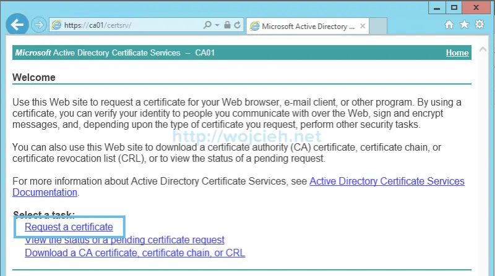Maximize the browser window
The image size is (495, 276).
tap(454, 8)
